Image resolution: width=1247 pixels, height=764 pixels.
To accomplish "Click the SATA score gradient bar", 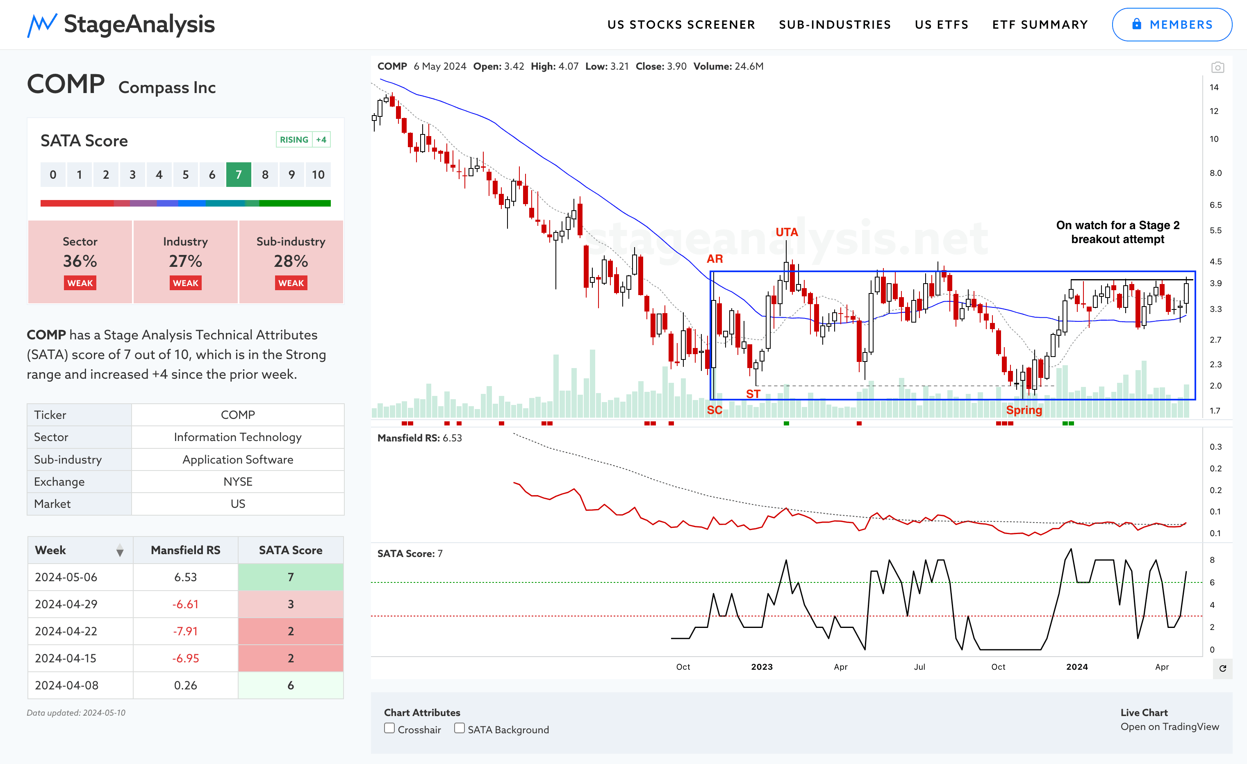I will coord(185,203).
